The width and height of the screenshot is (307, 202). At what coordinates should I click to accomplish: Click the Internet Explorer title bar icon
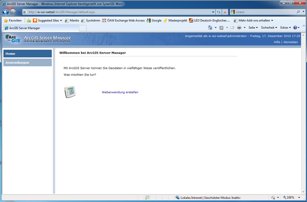point(4,4)
